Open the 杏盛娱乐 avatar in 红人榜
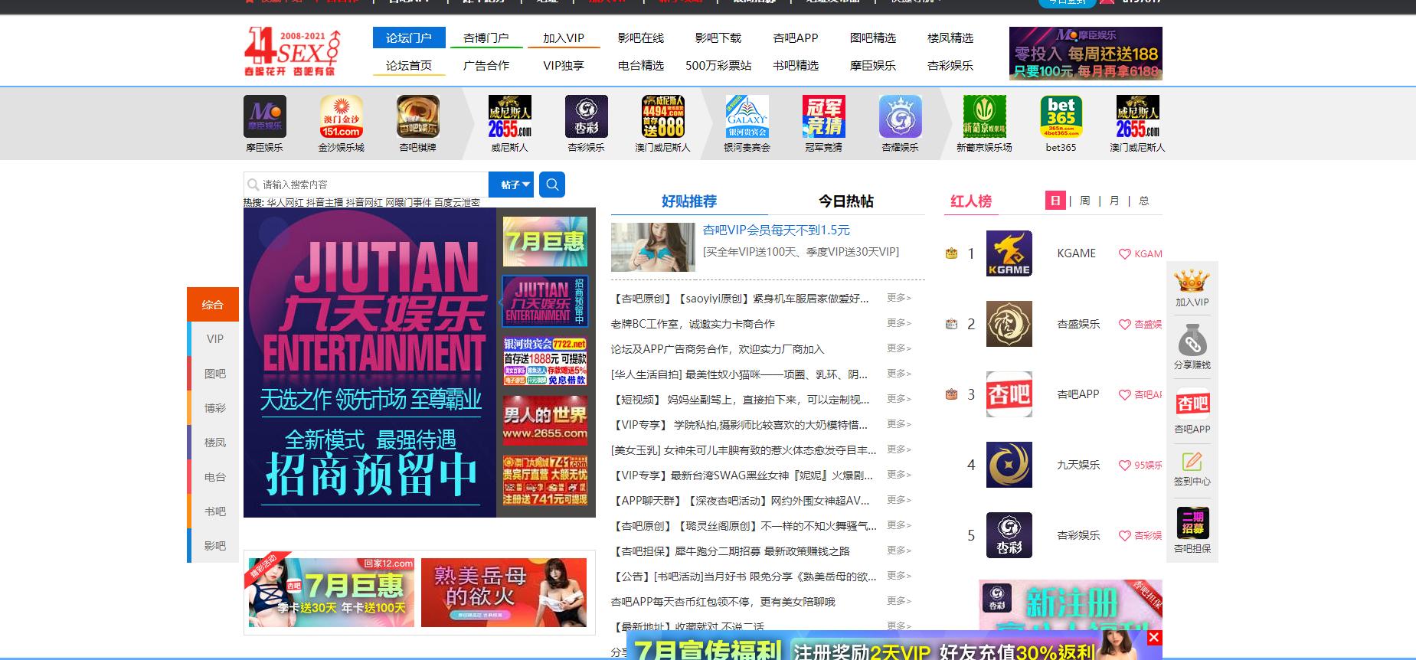 [x=1009, y=324]
